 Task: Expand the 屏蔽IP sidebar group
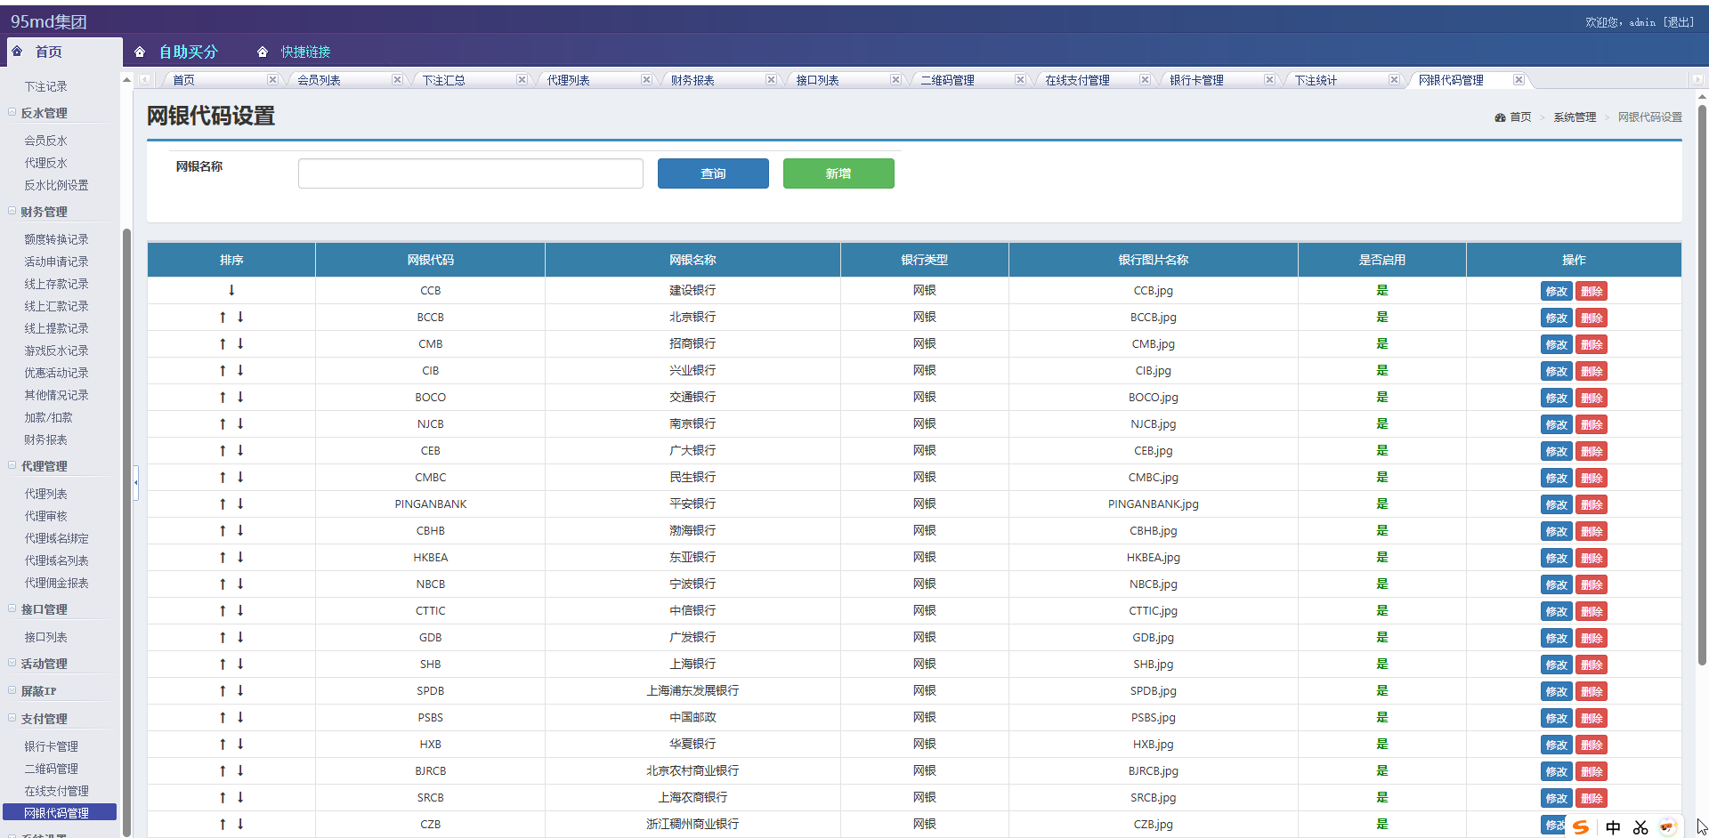click(x=12, y=691)
